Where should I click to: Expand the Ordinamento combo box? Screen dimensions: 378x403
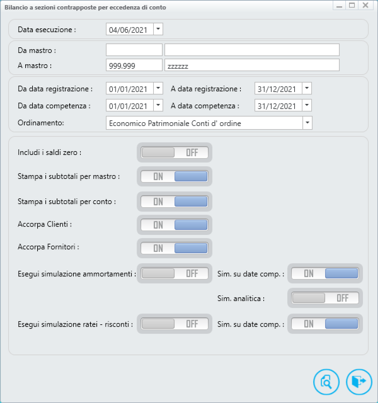click(307, 123)
